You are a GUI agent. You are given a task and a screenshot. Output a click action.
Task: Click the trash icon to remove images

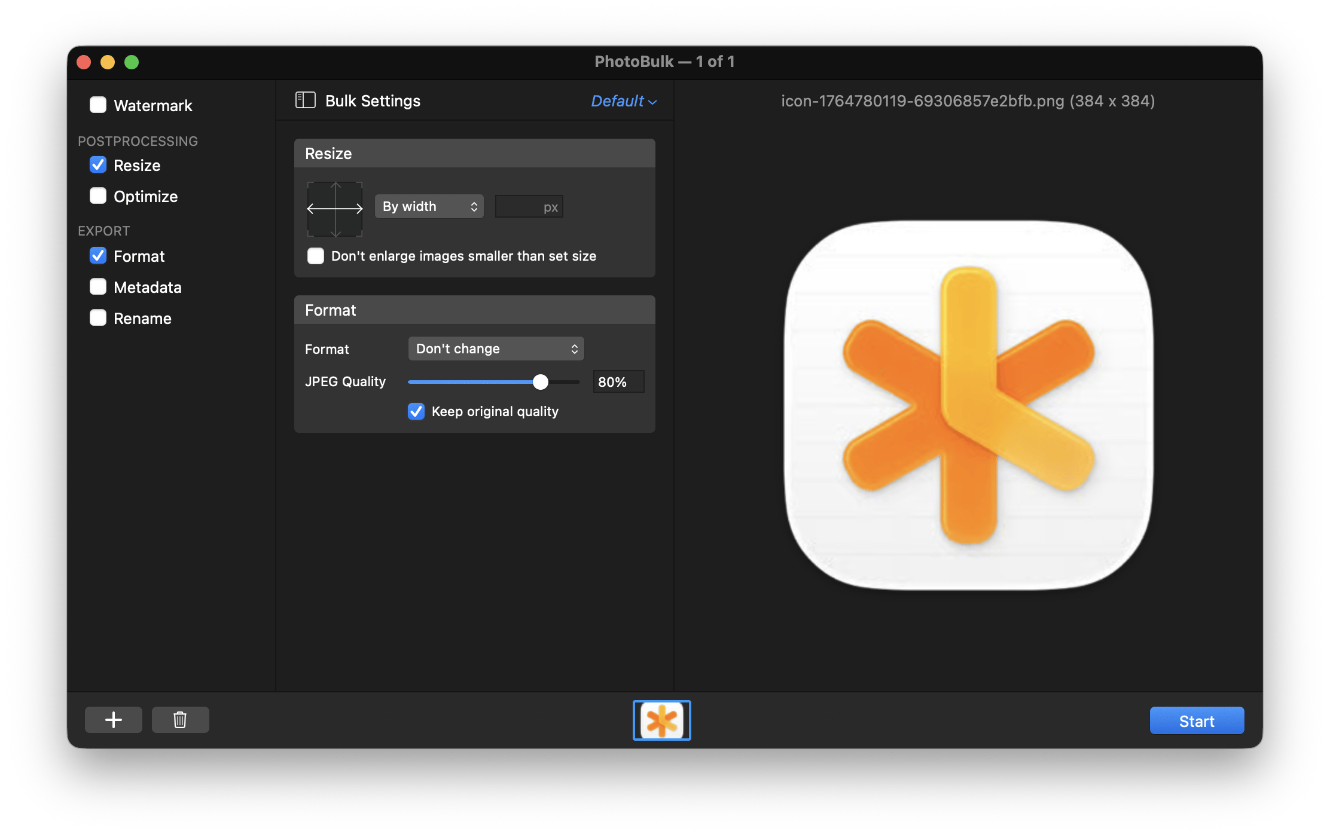coord(180,720)
